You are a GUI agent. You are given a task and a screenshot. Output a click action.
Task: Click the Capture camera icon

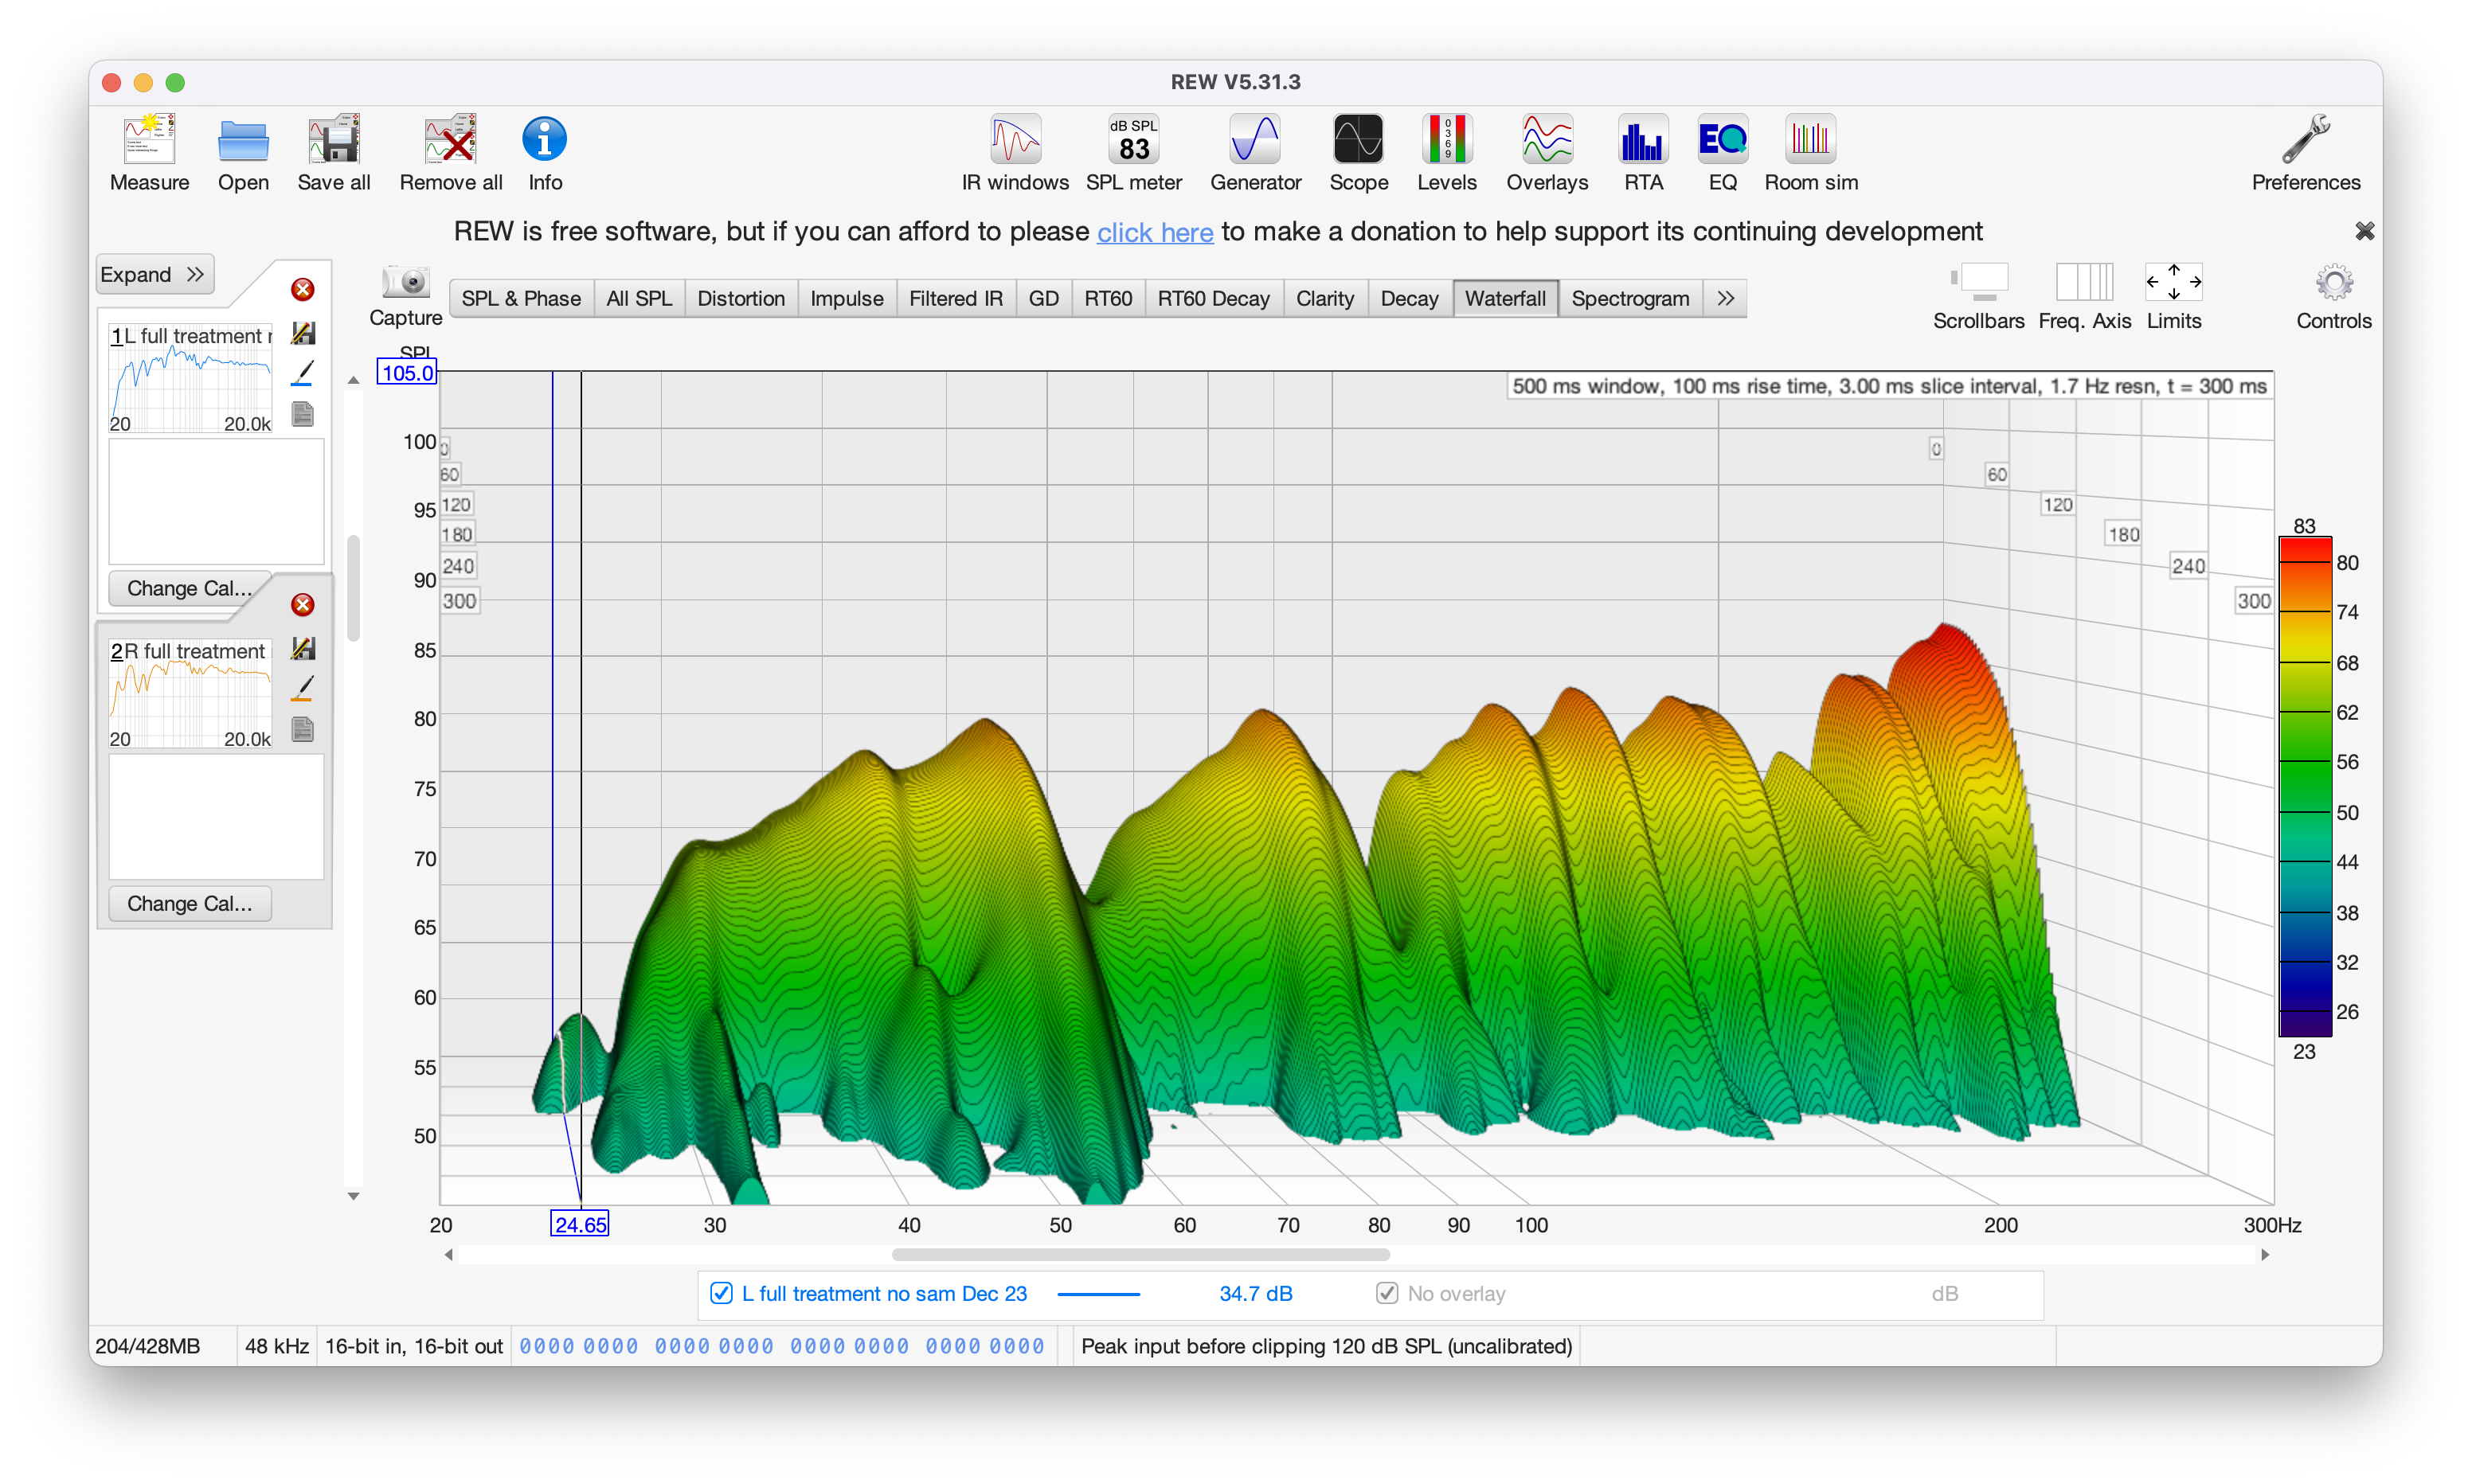tap(406, 283)
